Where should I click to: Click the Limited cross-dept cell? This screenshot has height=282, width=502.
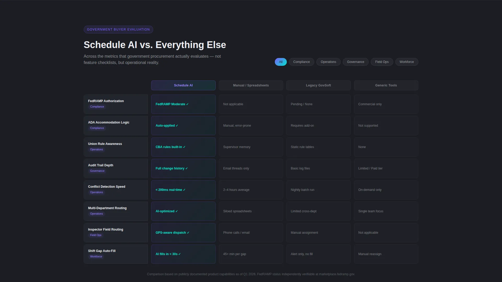tap(318, 211)
